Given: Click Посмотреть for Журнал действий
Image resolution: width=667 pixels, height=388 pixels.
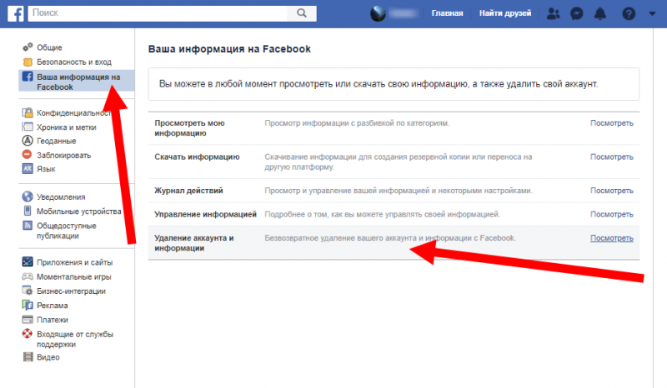Looking at the screenshot, I should click(x=611, y=191).
